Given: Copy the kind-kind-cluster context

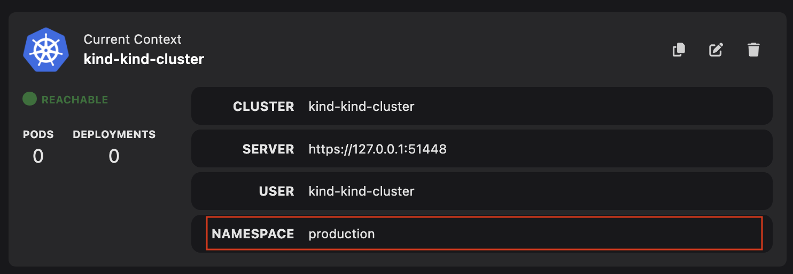Looking at the screenshot, I should pyautogui.click(x=679, y=50).
